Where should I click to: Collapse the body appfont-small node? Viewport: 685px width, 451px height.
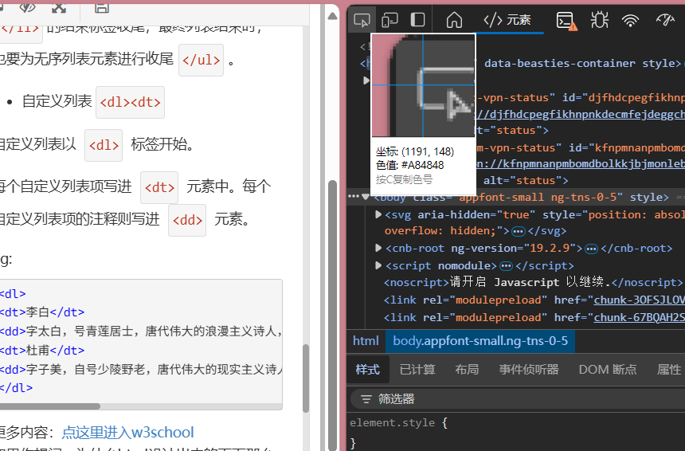click(x=366, y=197)
